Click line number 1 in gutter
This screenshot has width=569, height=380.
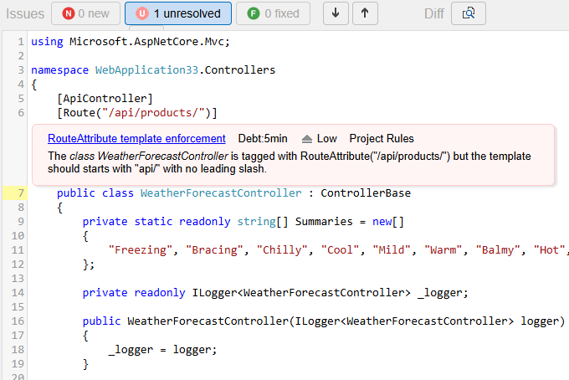20,42
